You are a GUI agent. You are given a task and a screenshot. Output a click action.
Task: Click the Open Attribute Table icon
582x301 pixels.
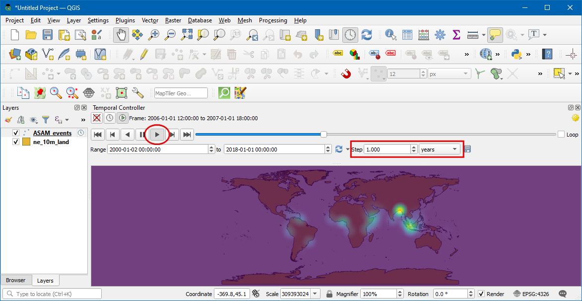(407, 35)
